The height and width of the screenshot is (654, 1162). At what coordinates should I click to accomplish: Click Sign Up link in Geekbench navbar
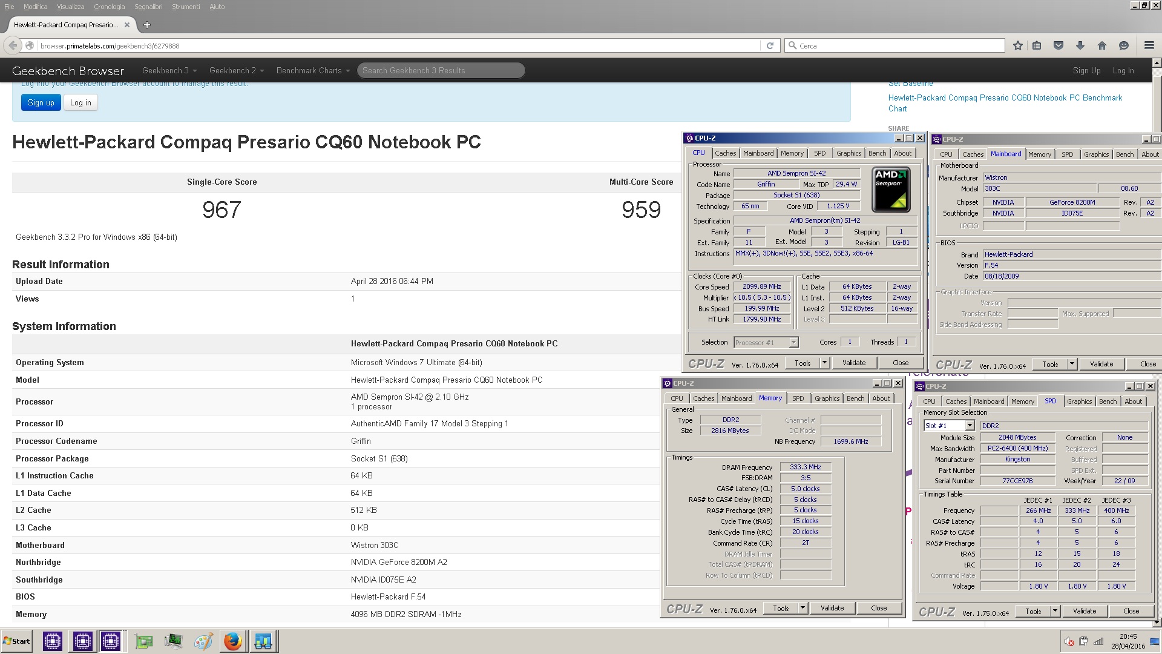pos(1086,71)
